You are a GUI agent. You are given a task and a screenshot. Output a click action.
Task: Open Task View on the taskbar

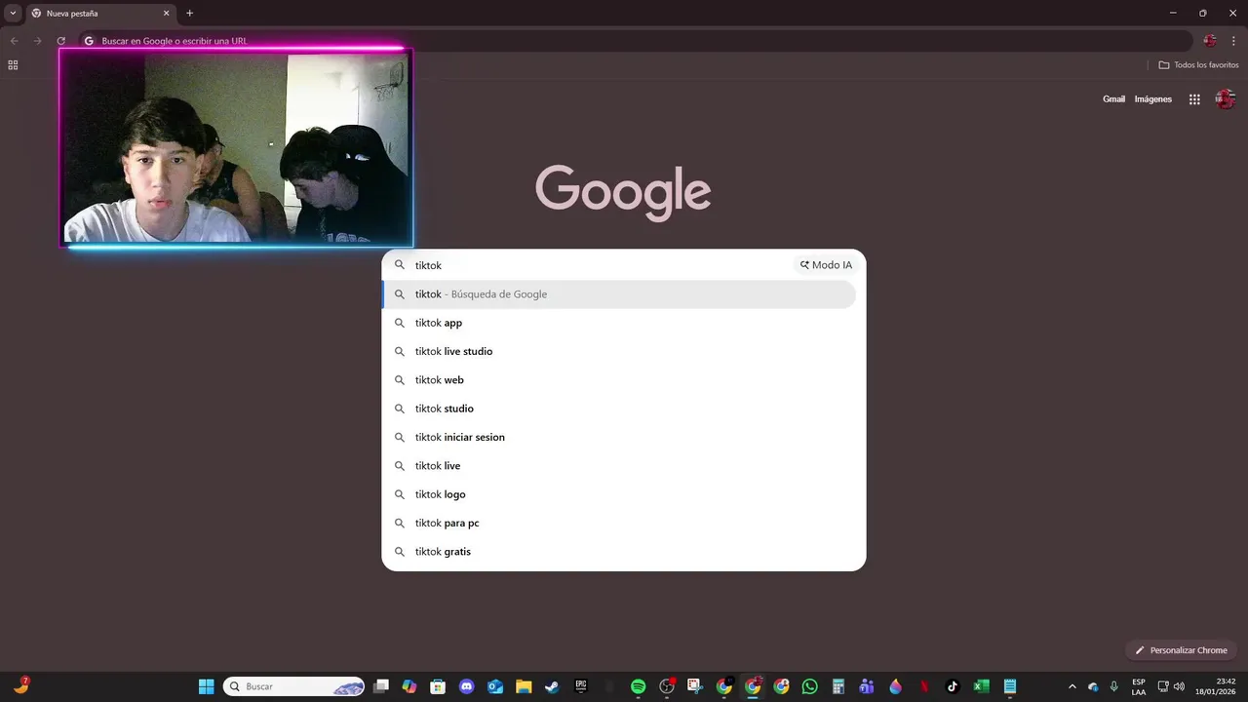pyautogui.click(x=381, y=686)
